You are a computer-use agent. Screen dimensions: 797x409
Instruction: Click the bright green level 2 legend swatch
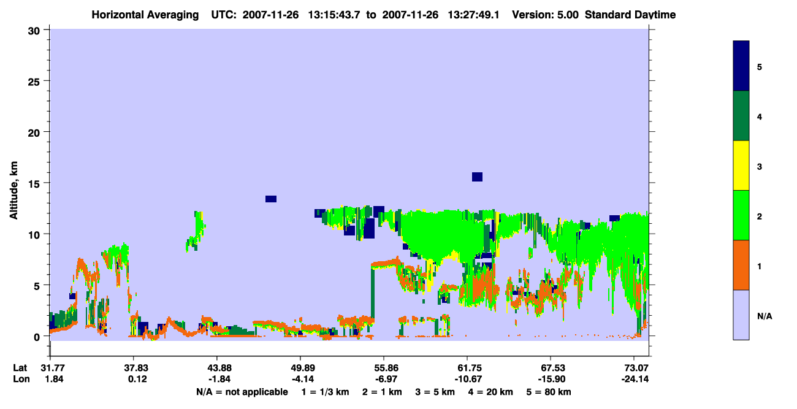[x=741, y=215]
